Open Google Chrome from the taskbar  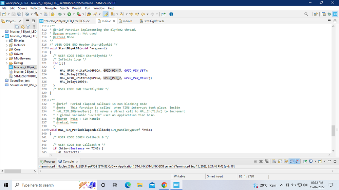164,185
